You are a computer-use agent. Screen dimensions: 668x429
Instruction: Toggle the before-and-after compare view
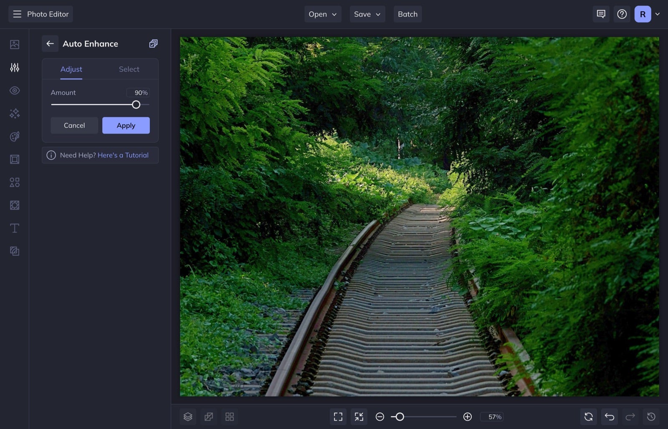click(x=209, y=416)
